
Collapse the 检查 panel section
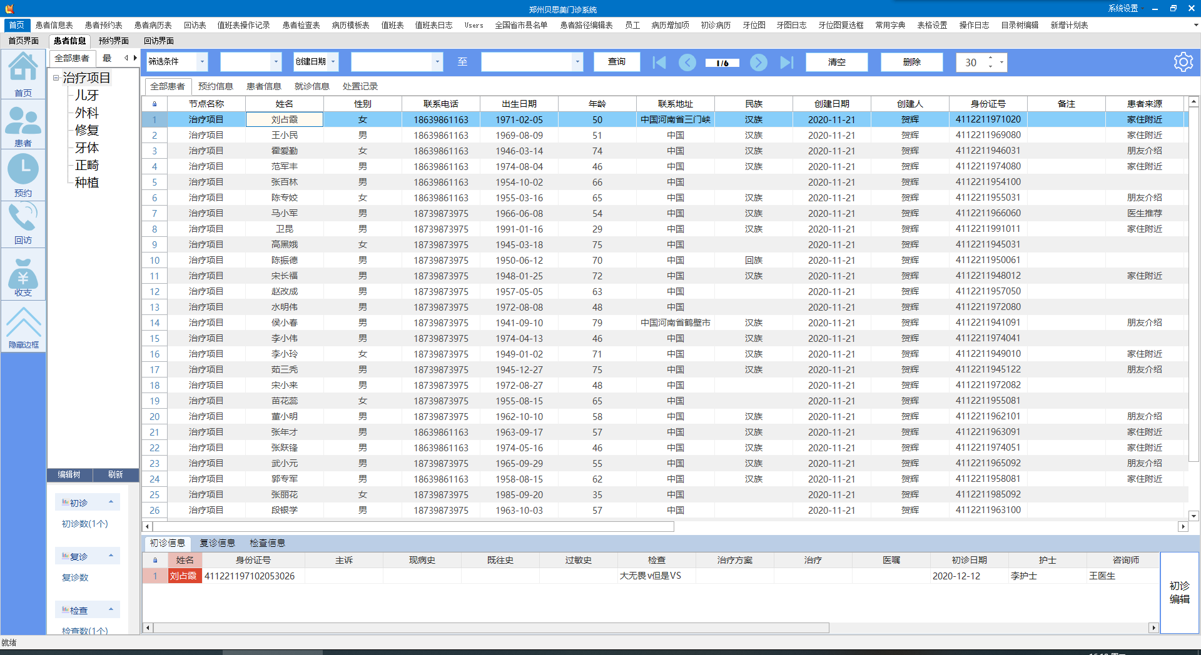point(111,609)
